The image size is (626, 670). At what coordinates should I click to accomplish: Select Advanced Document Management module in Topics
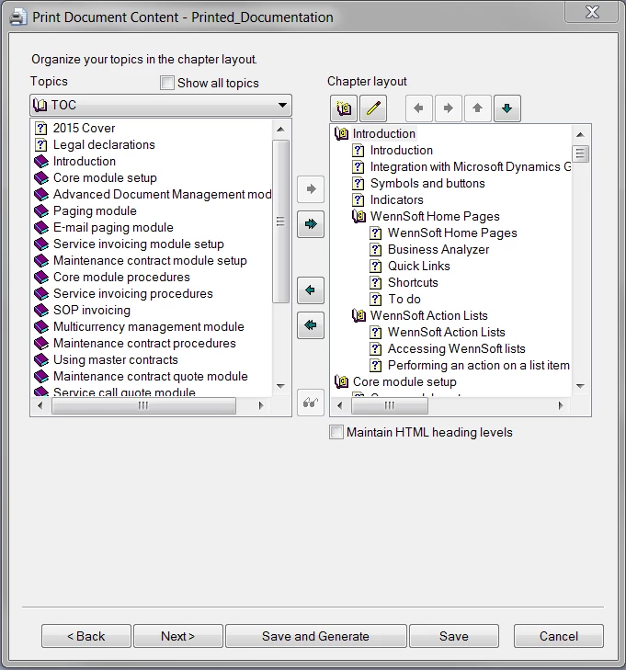163,195
